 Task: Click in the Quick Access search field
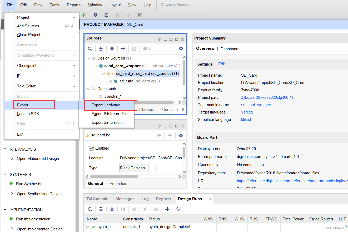coord(183,4)
